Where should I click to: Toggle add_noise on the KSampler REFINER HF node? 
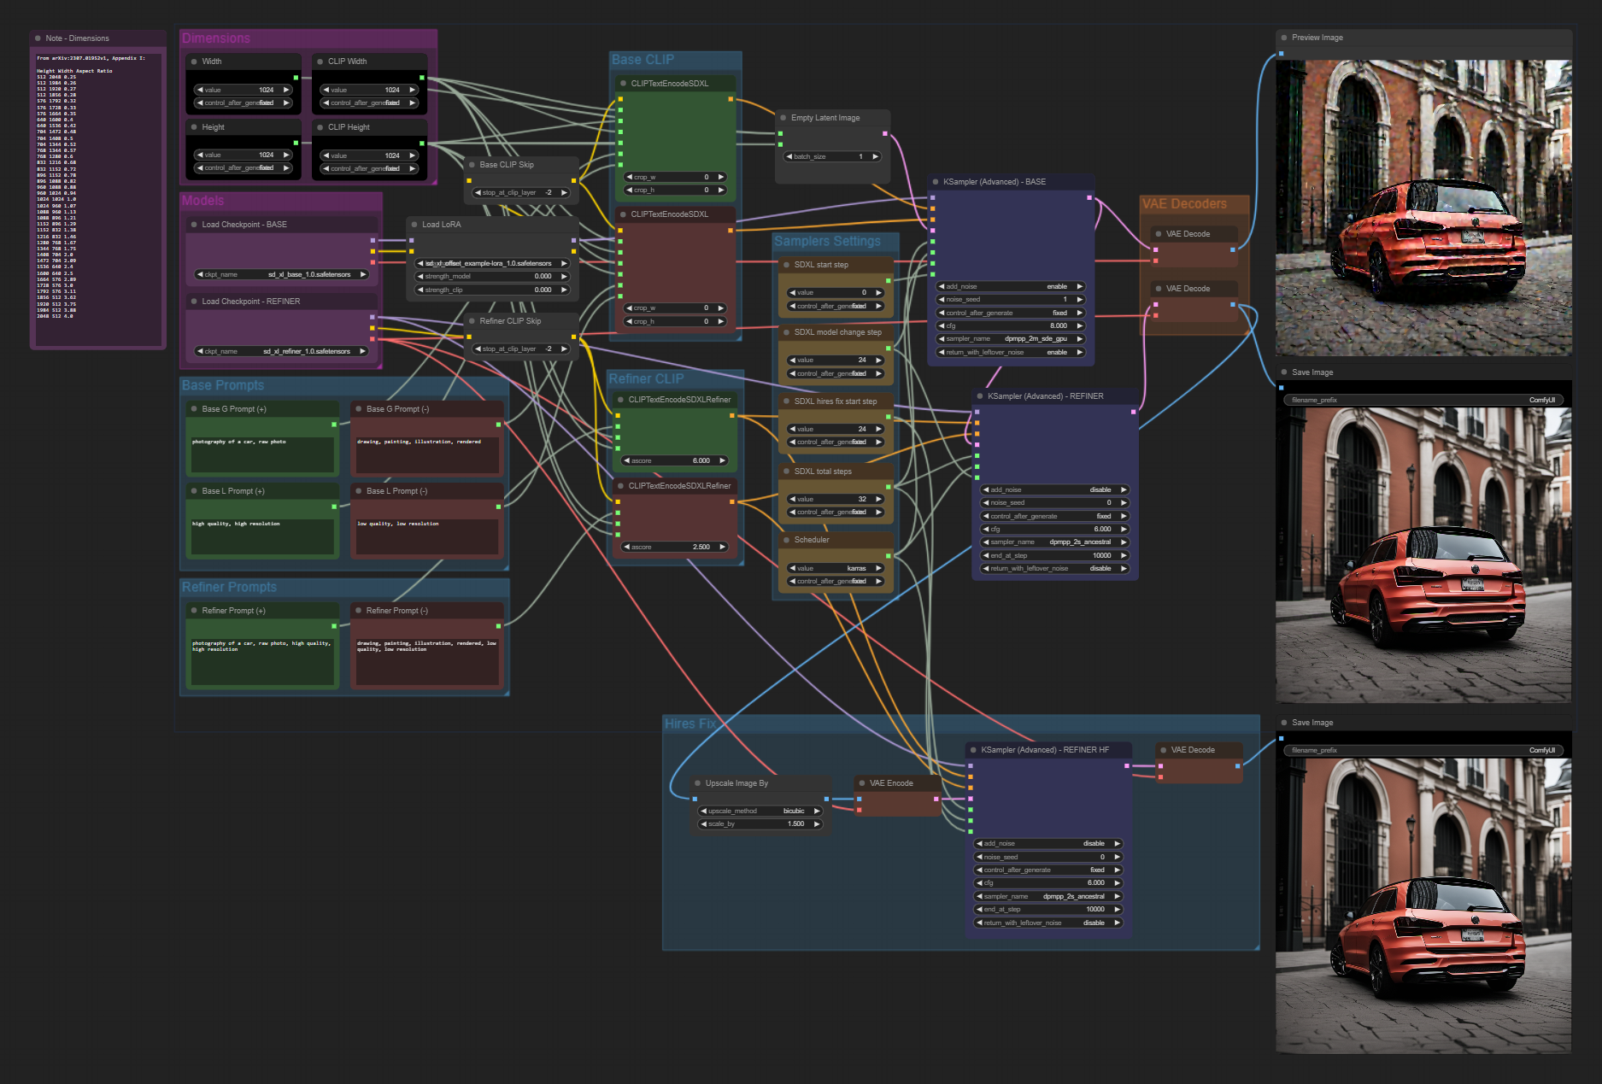pyautogui.click(x=1048, y=844)
